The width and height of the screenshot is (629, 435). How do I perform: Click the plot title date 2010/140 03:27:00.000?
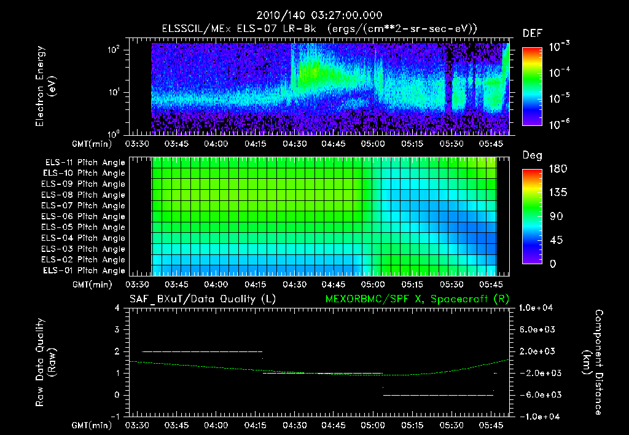coord(319,15)
